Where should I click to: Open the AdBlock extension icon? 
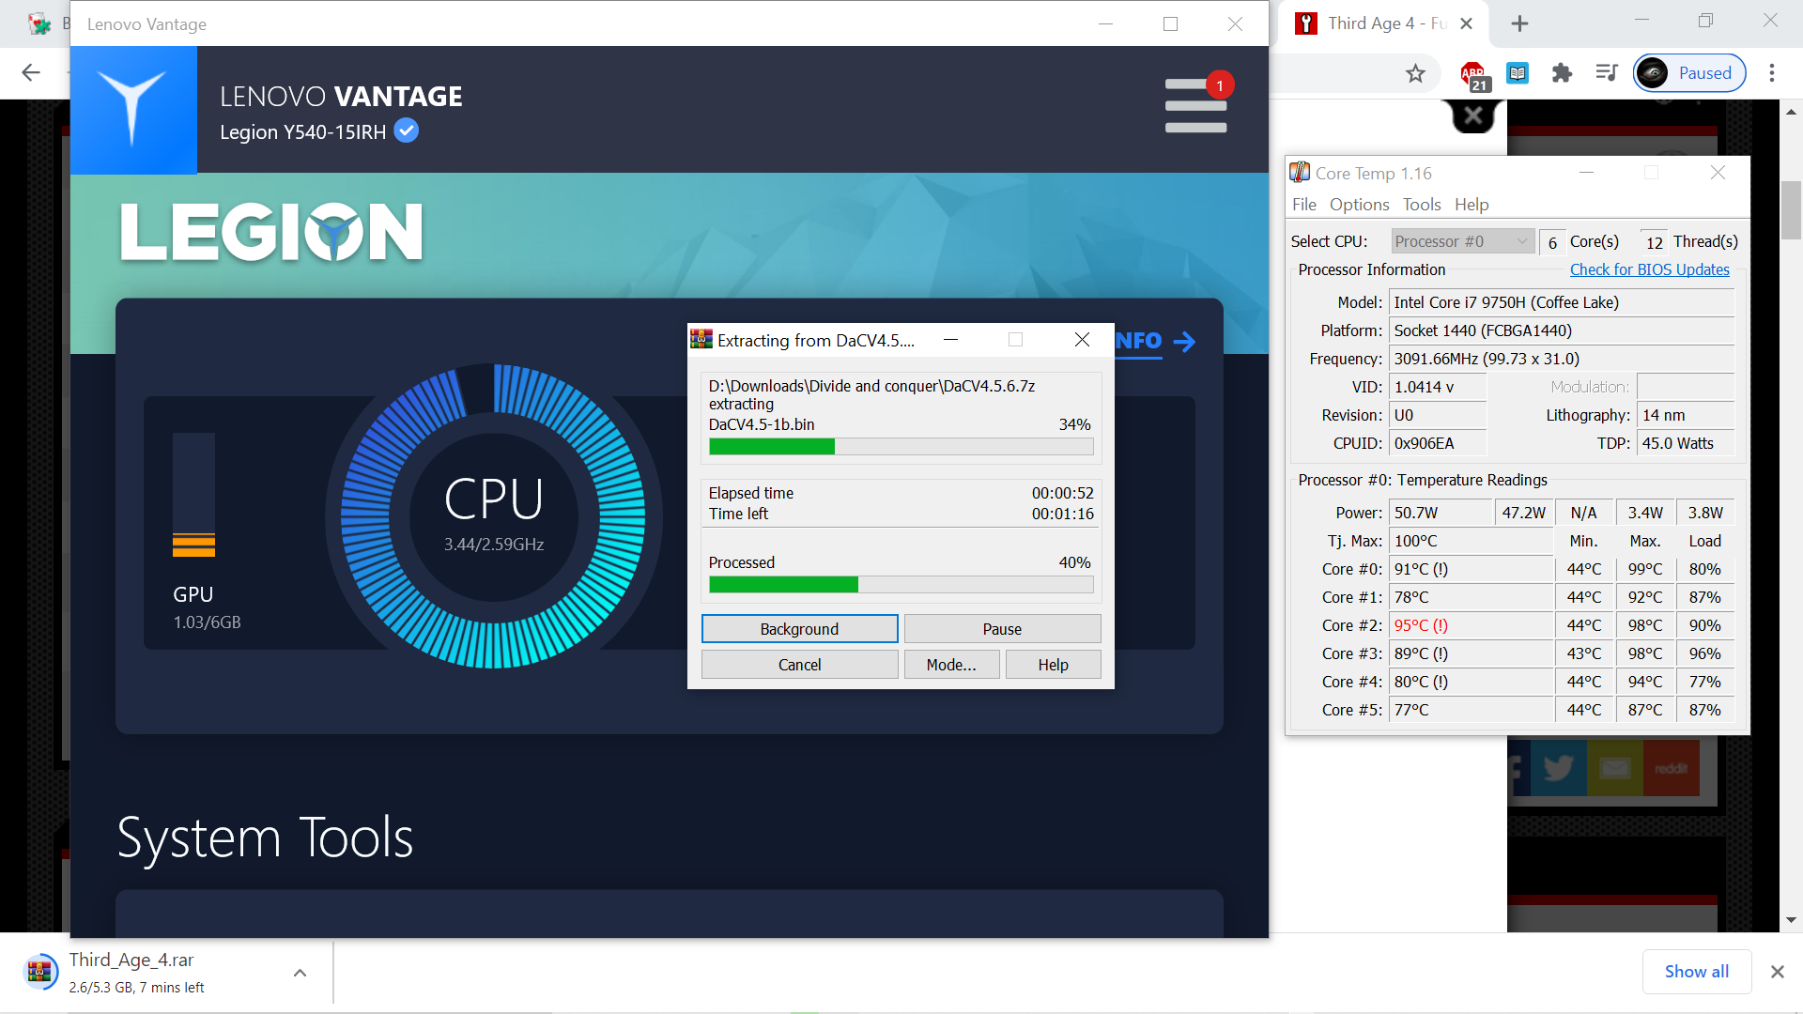pyautogui.click(x=1472, y=74)
